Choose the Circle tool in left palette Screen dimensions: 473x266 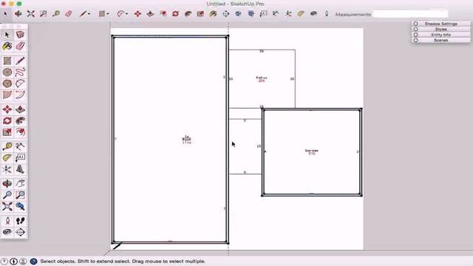[x=7, y=72]
